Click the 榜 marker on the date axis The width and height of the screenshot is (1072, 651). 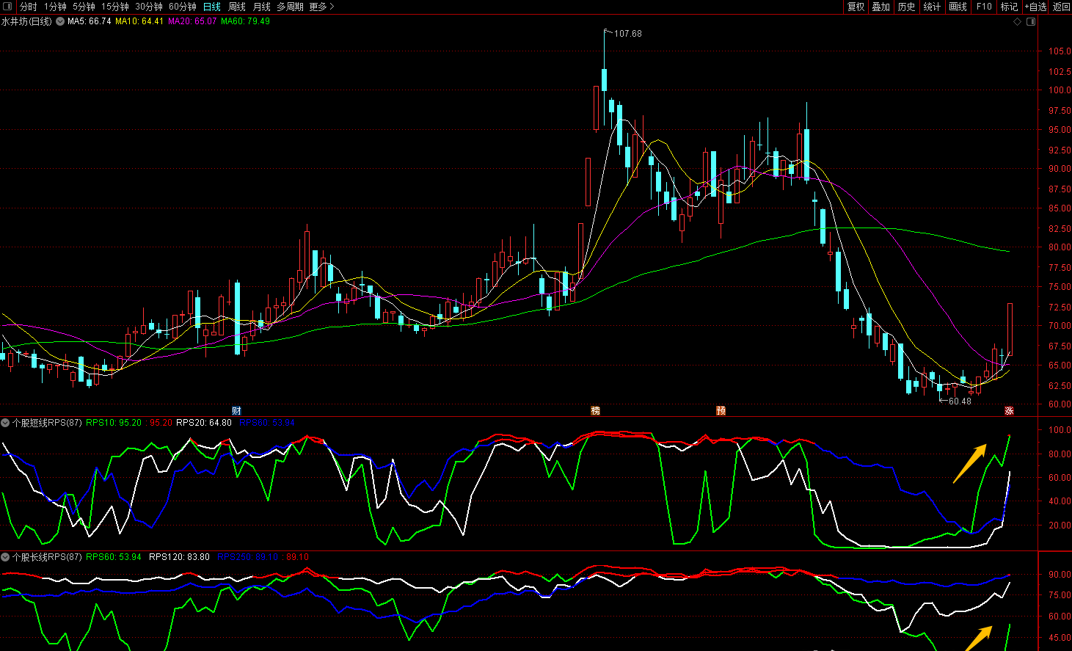coord(596,411)
